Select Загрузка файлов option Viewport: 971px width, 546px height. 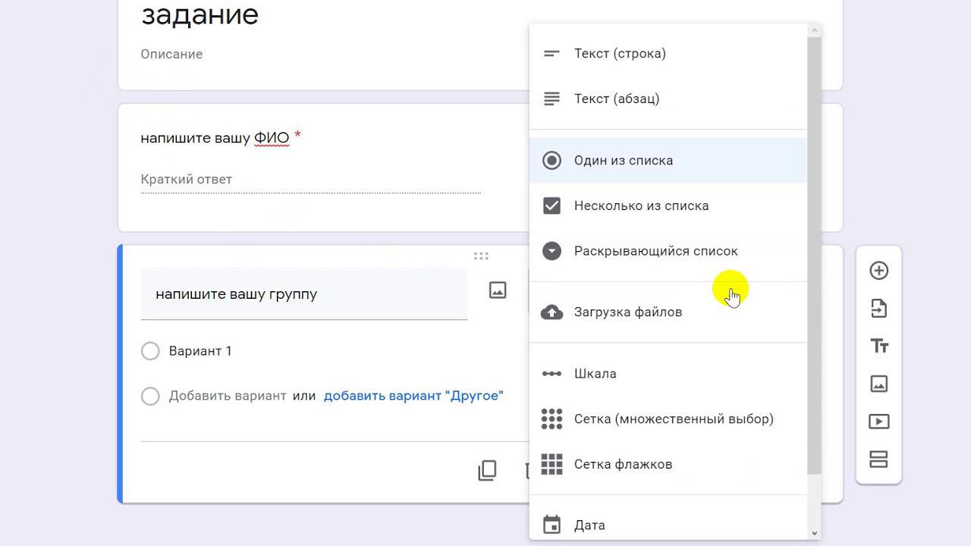[x=627, y=312]
